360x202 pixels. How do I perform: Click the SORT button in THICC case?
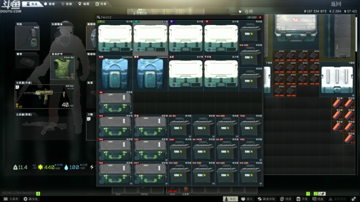[x=252, y=17]
